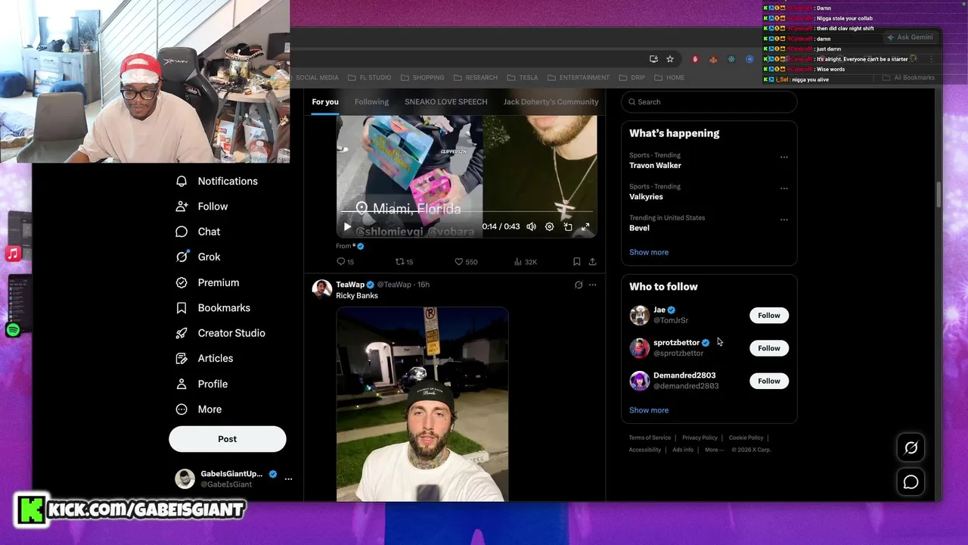Open the SNEAKO LOVE SPEECH tab

(x=446, y=101)
